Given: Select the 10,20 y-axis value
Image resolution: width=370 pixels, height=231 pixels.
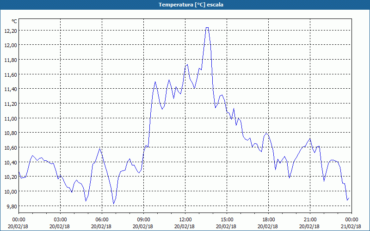Looking at the screenshot, I should pyautogui.click(x=11, y=177).
